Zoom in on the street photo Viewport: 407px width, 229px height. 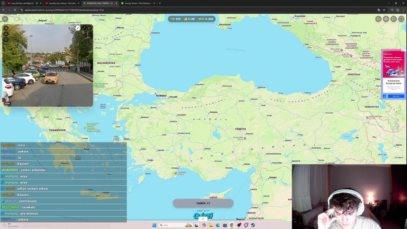pos(6,28)
